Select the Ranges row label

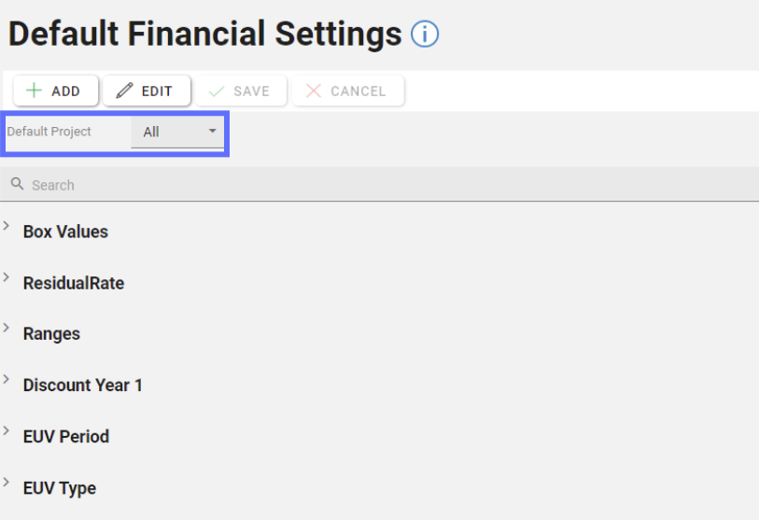[51, 333]
